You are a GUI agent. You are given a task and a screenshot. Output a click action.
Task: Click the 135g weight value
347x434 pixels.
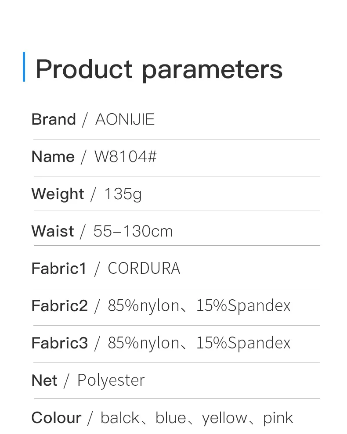pos(123,194)
